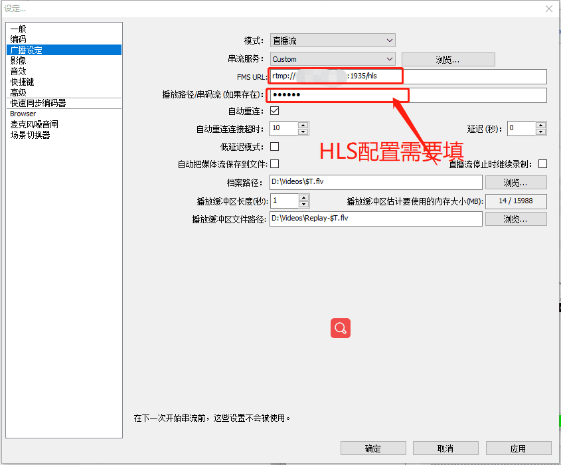Screen dimensions: 561x465
Task: Enable 低延迟模式
Action: coord(275,146)
